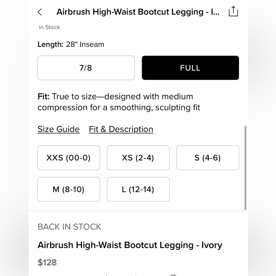View Fit & Description details

(121, 129)
